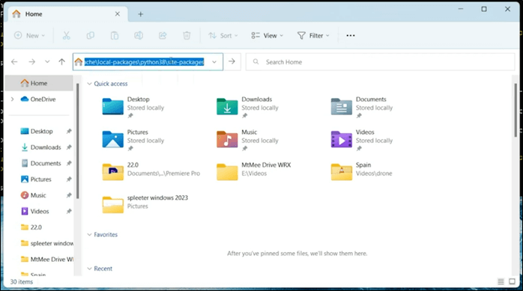Open the Sort dropdown menu
Image resolution: width=523 pixels, height=291 pixels.
[223, 35]
